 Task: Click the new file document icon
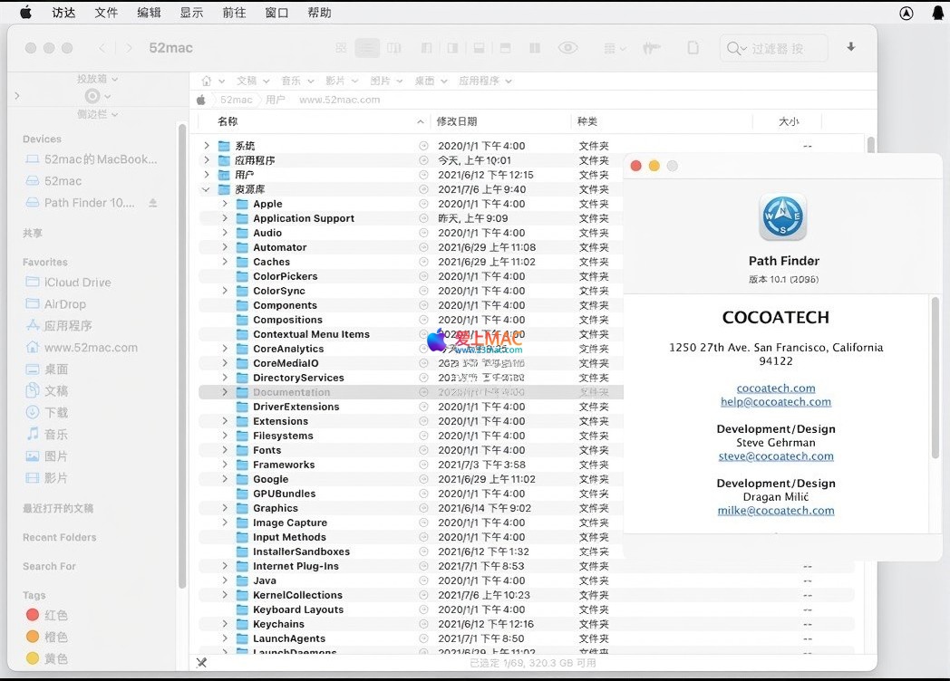(x=693, y=48)
